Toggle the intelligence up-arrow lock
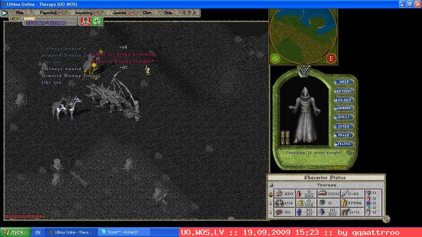Screen dimensions: 422x237 [x=271, y=212]
